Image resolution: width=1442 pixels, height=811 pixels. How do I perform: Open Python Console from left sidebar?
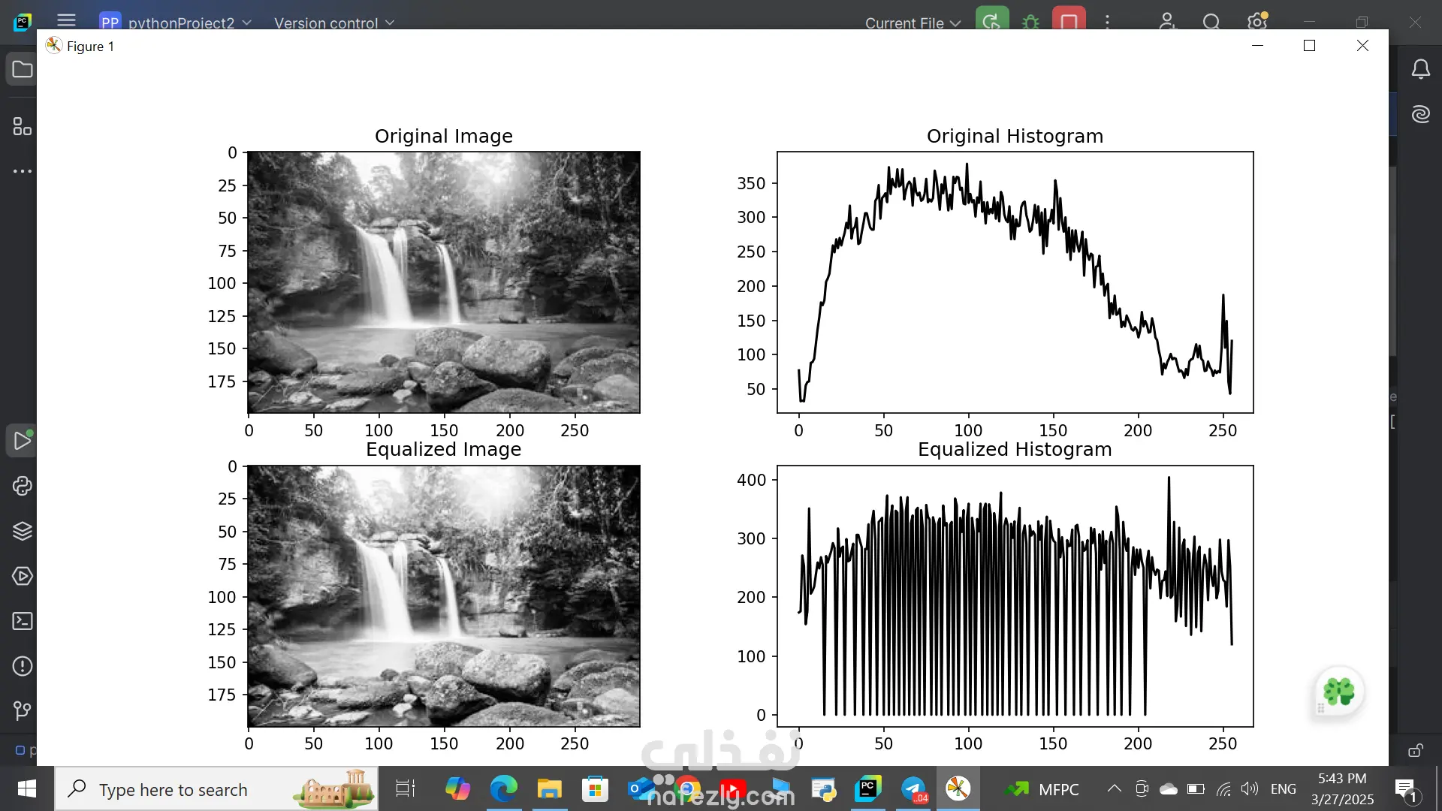[23, 486]
